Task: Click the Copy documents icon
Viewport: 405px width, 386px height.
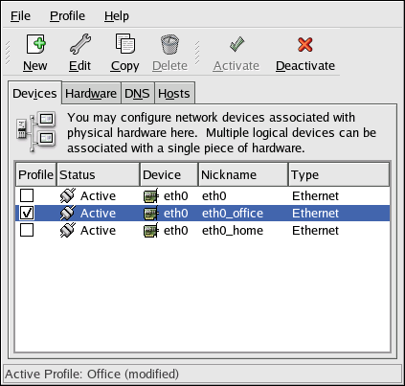Action: point(124,44)
